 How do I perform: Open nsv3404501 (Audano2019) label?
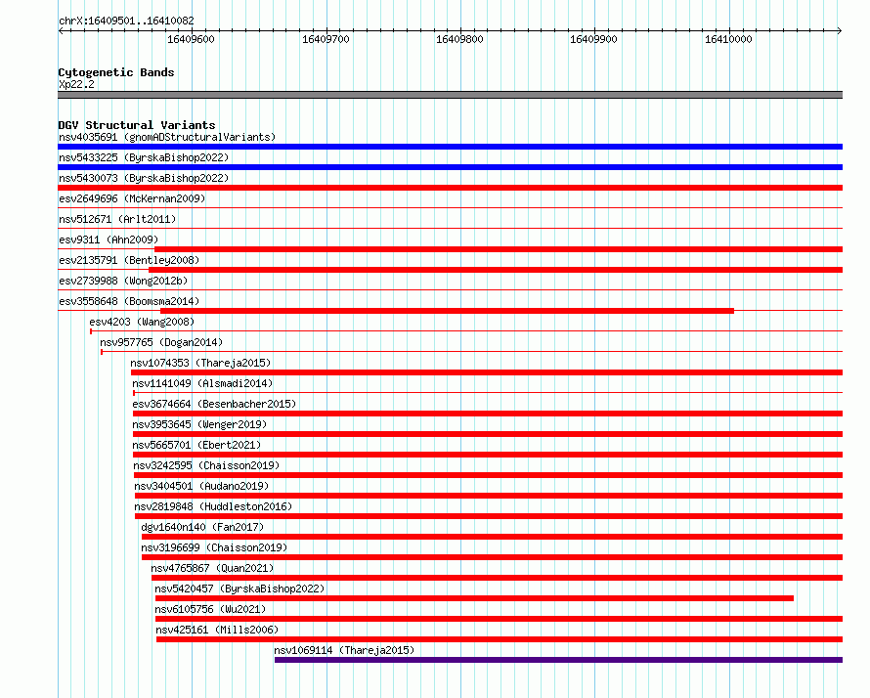click(201, 486)
